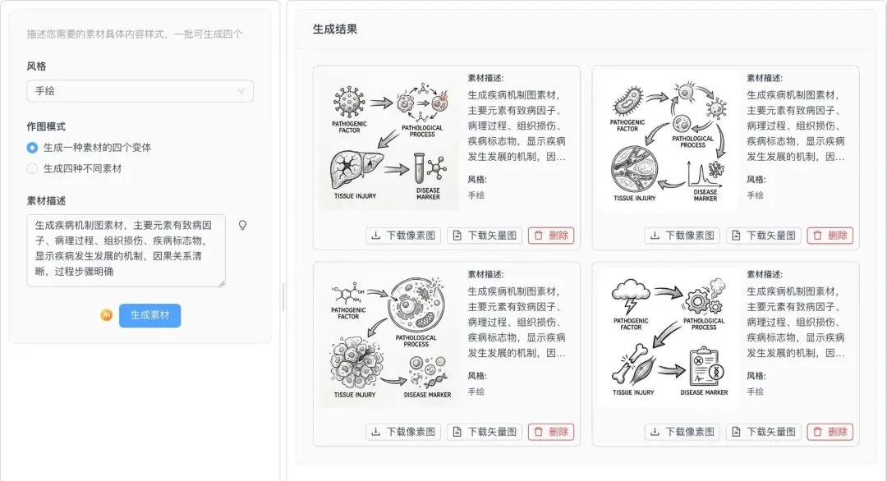
Task: Click download icon on fourth result's 下载像素图
Action: point(655,432)
